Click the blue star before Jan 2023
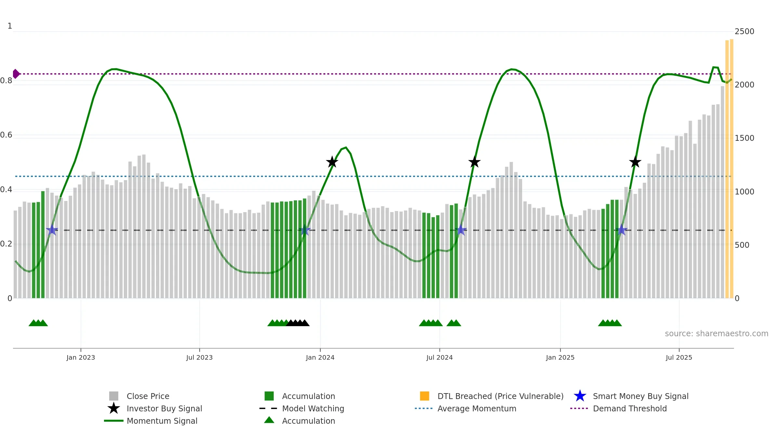 52,230
